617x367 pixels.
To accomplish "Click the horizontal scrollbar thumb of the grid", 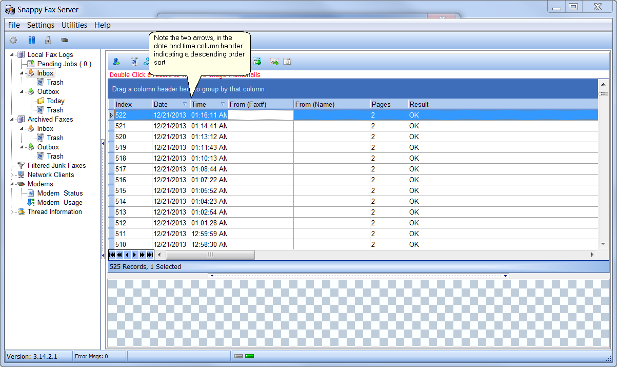I will tap(210, 255).
